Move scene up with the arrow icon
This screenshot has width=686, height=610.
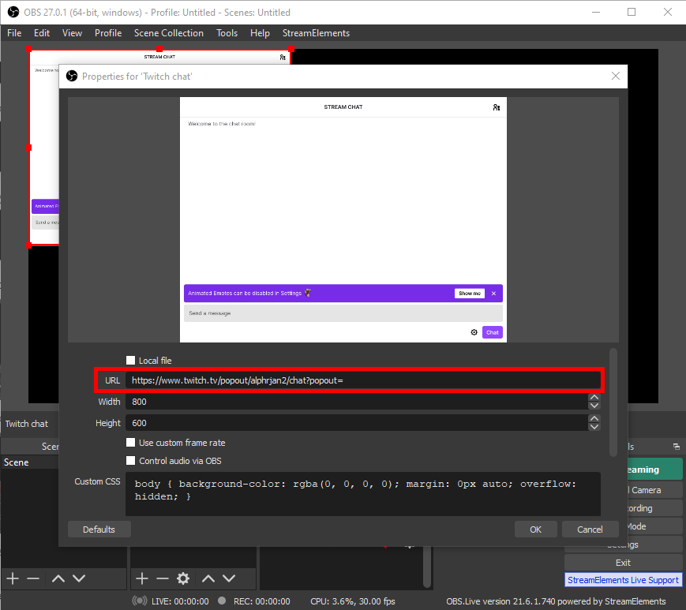click(58, 578)
